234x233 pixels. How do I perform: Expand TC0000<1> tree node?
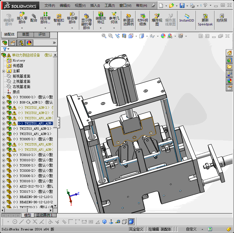pos(3,97)
